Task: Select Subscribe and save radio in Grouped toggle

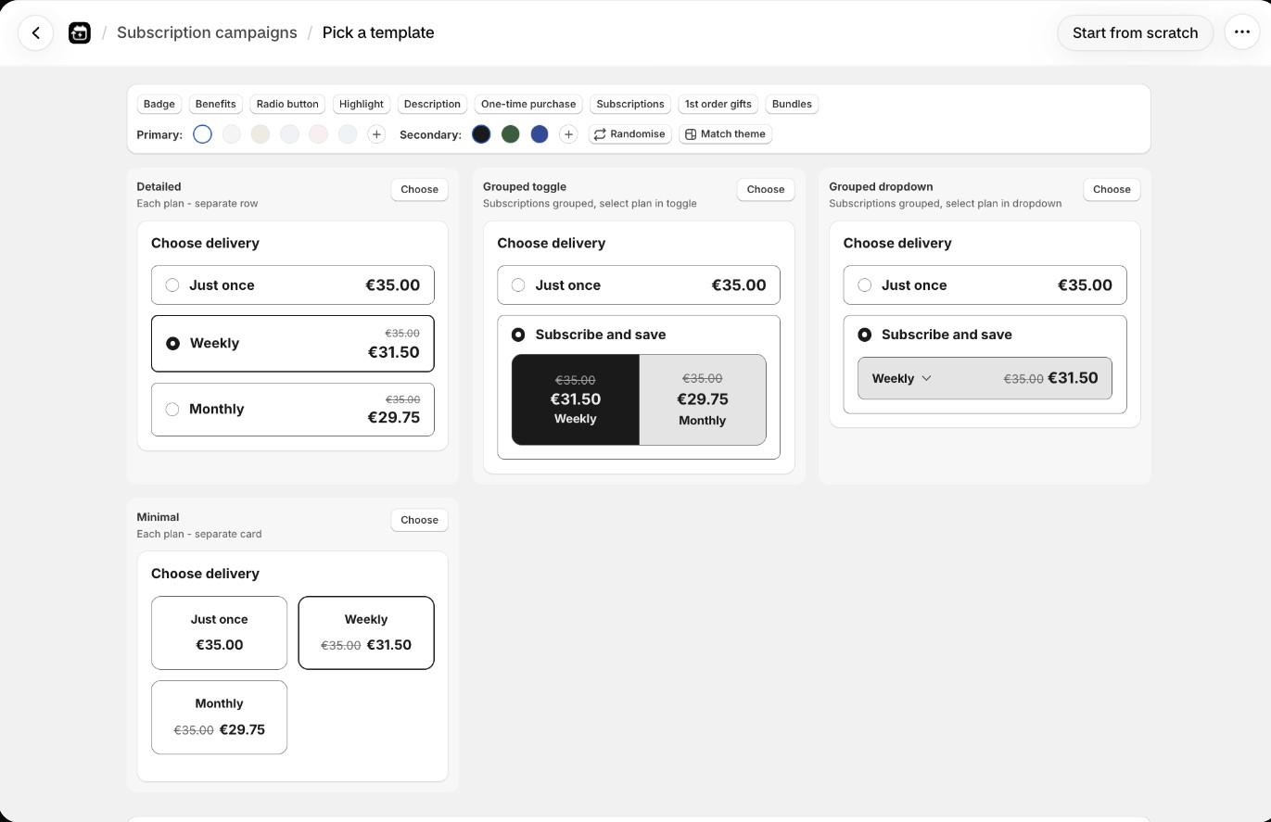Action: click(518, 335)
